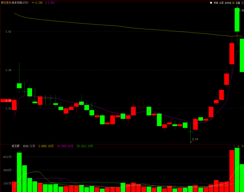Screen dimensions: 244x192
Task: Click the middle small icon in the volume panel header
Action: point(238,146)
